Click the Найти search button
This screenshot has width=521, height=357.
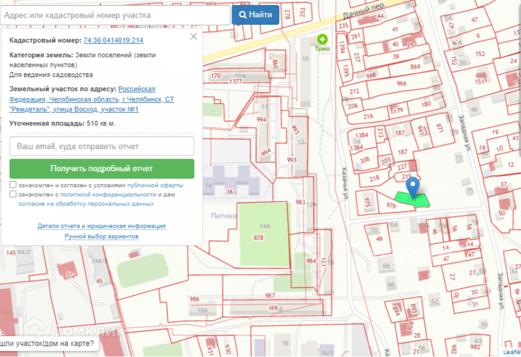(x=256, y=15)
